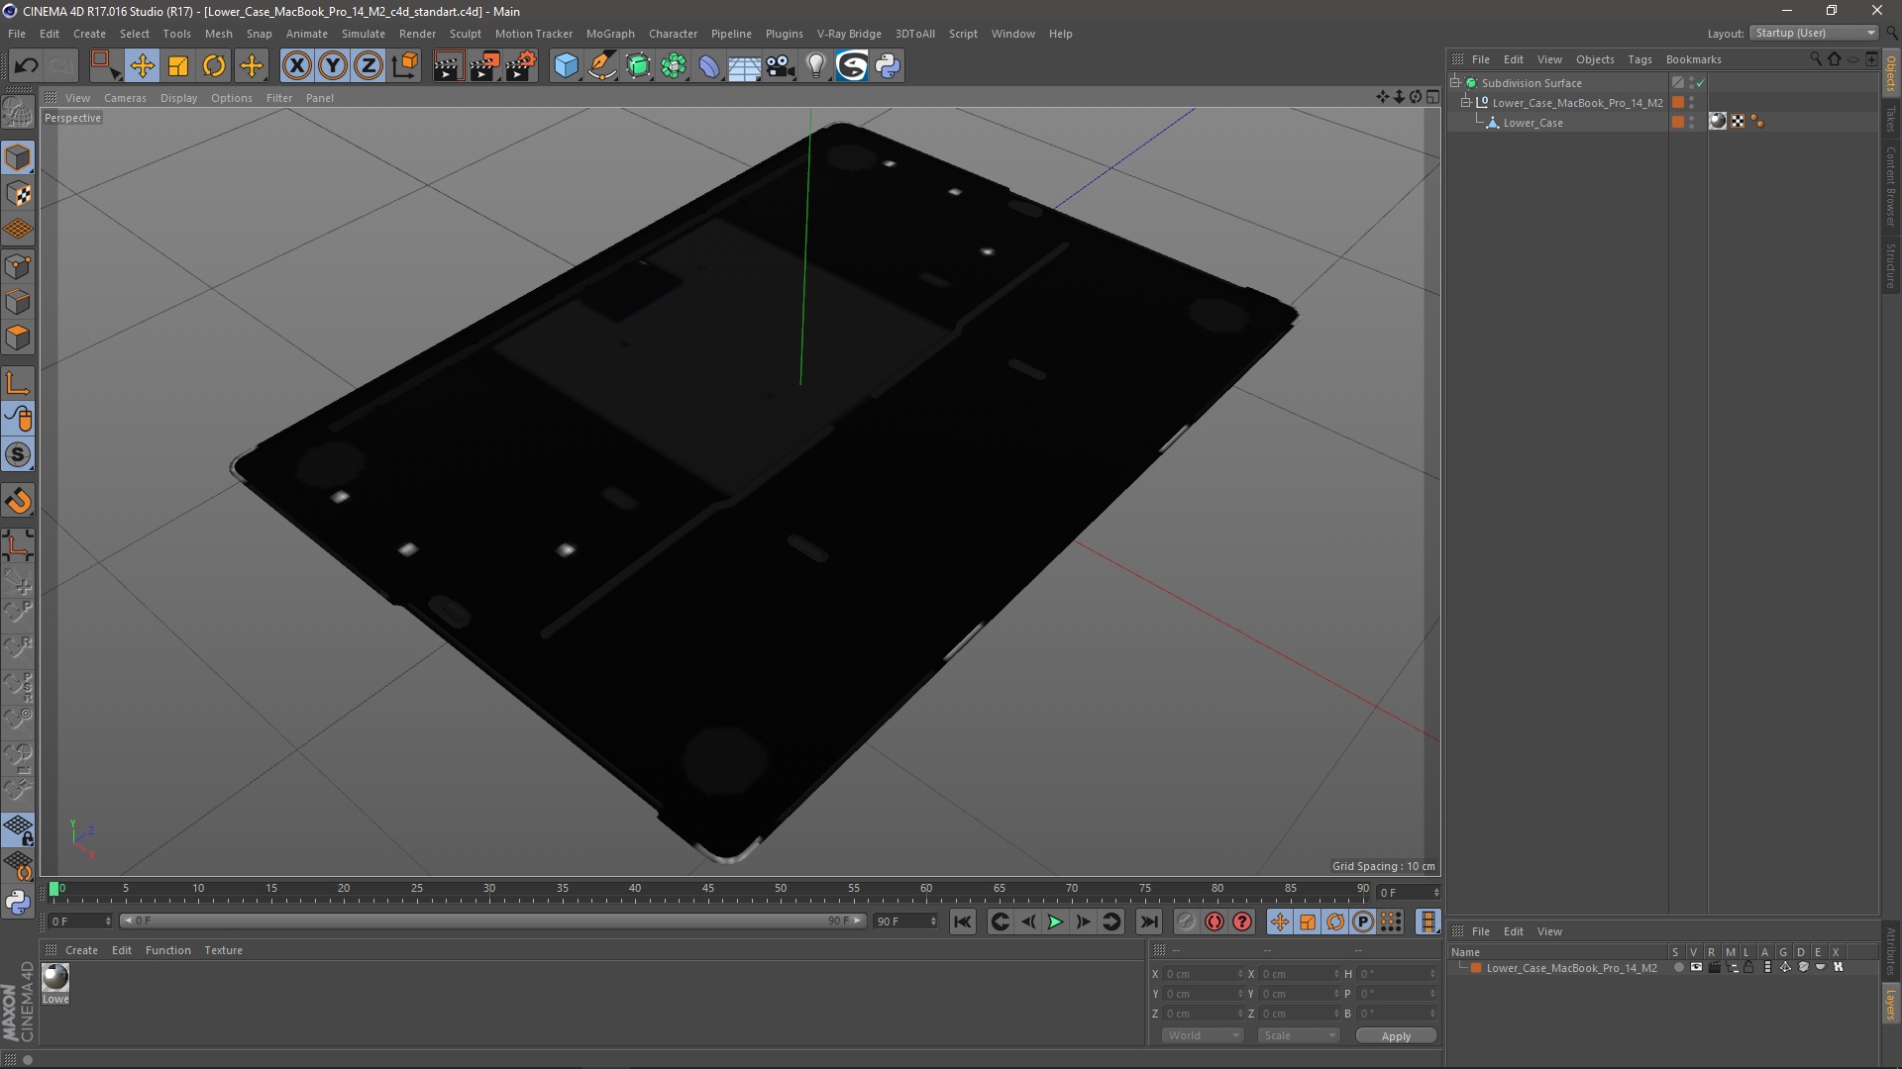Open Object Manager Tags menu
Screen dimensions: 1902x1069
point(1639,59)
